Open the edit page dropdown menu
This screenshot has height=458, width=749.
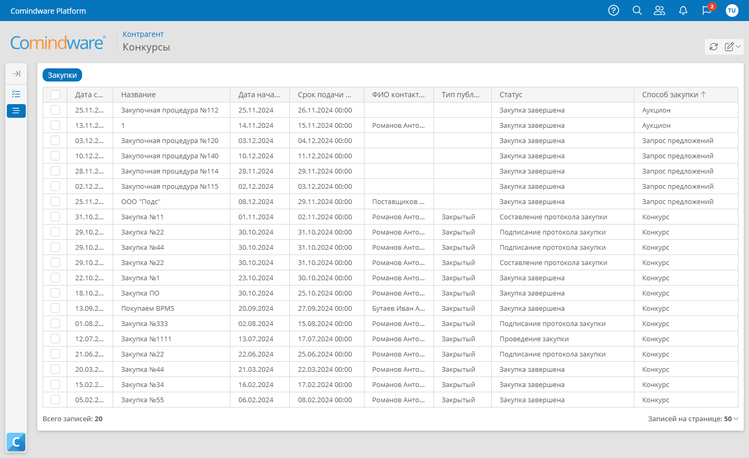click(x=733, y=47)
